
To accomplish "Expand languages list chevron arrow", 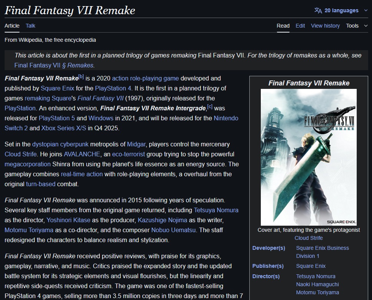I will 365,10.
